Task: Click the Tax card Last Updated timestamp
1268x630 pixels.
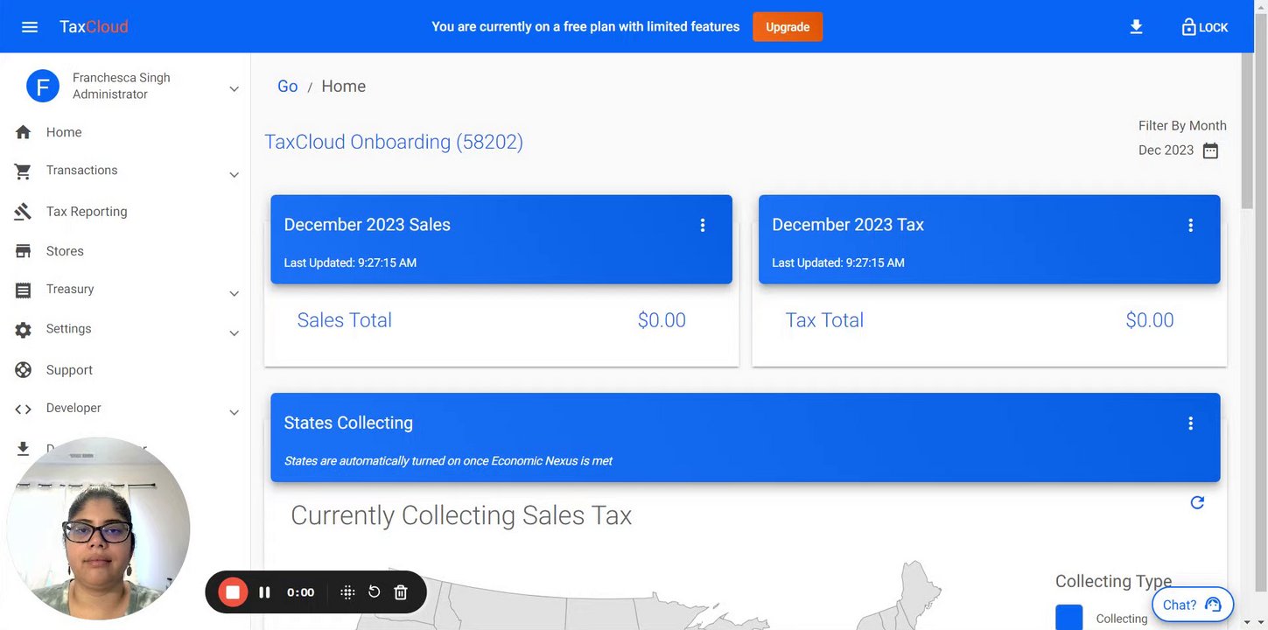Action: 838,262
